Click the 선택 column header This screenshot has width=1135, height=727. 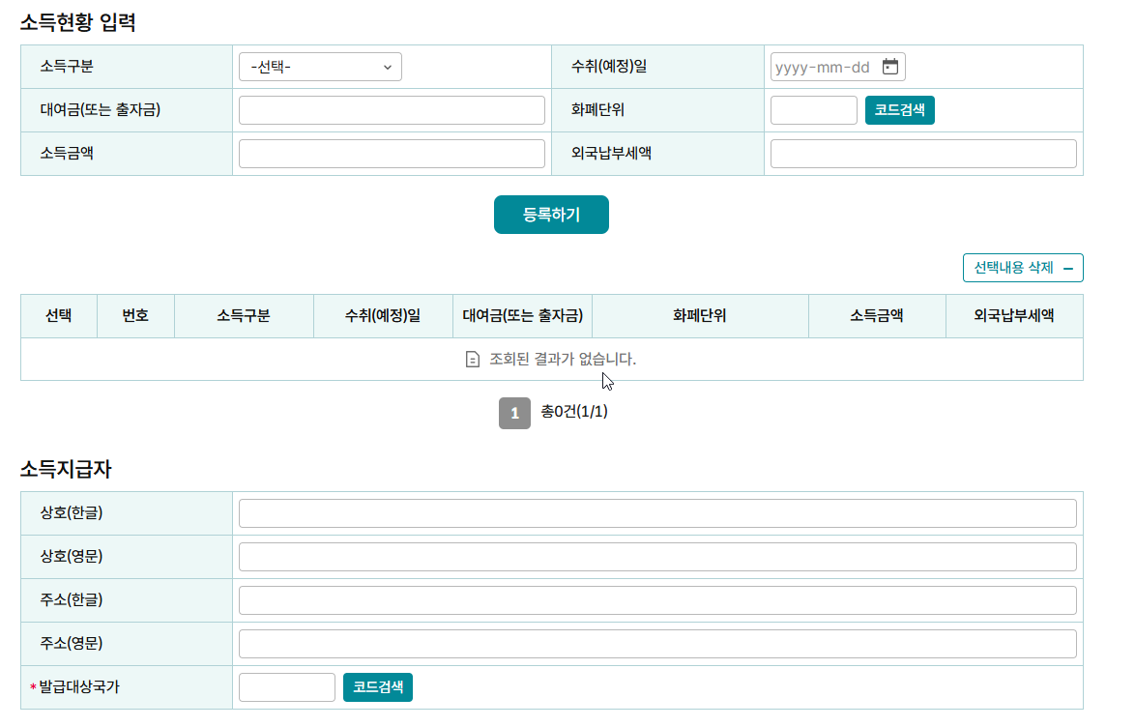59,315
